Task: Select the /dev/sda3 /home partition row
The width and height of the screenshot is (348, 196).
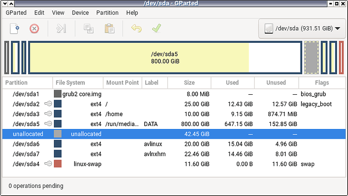Action: 174,114
